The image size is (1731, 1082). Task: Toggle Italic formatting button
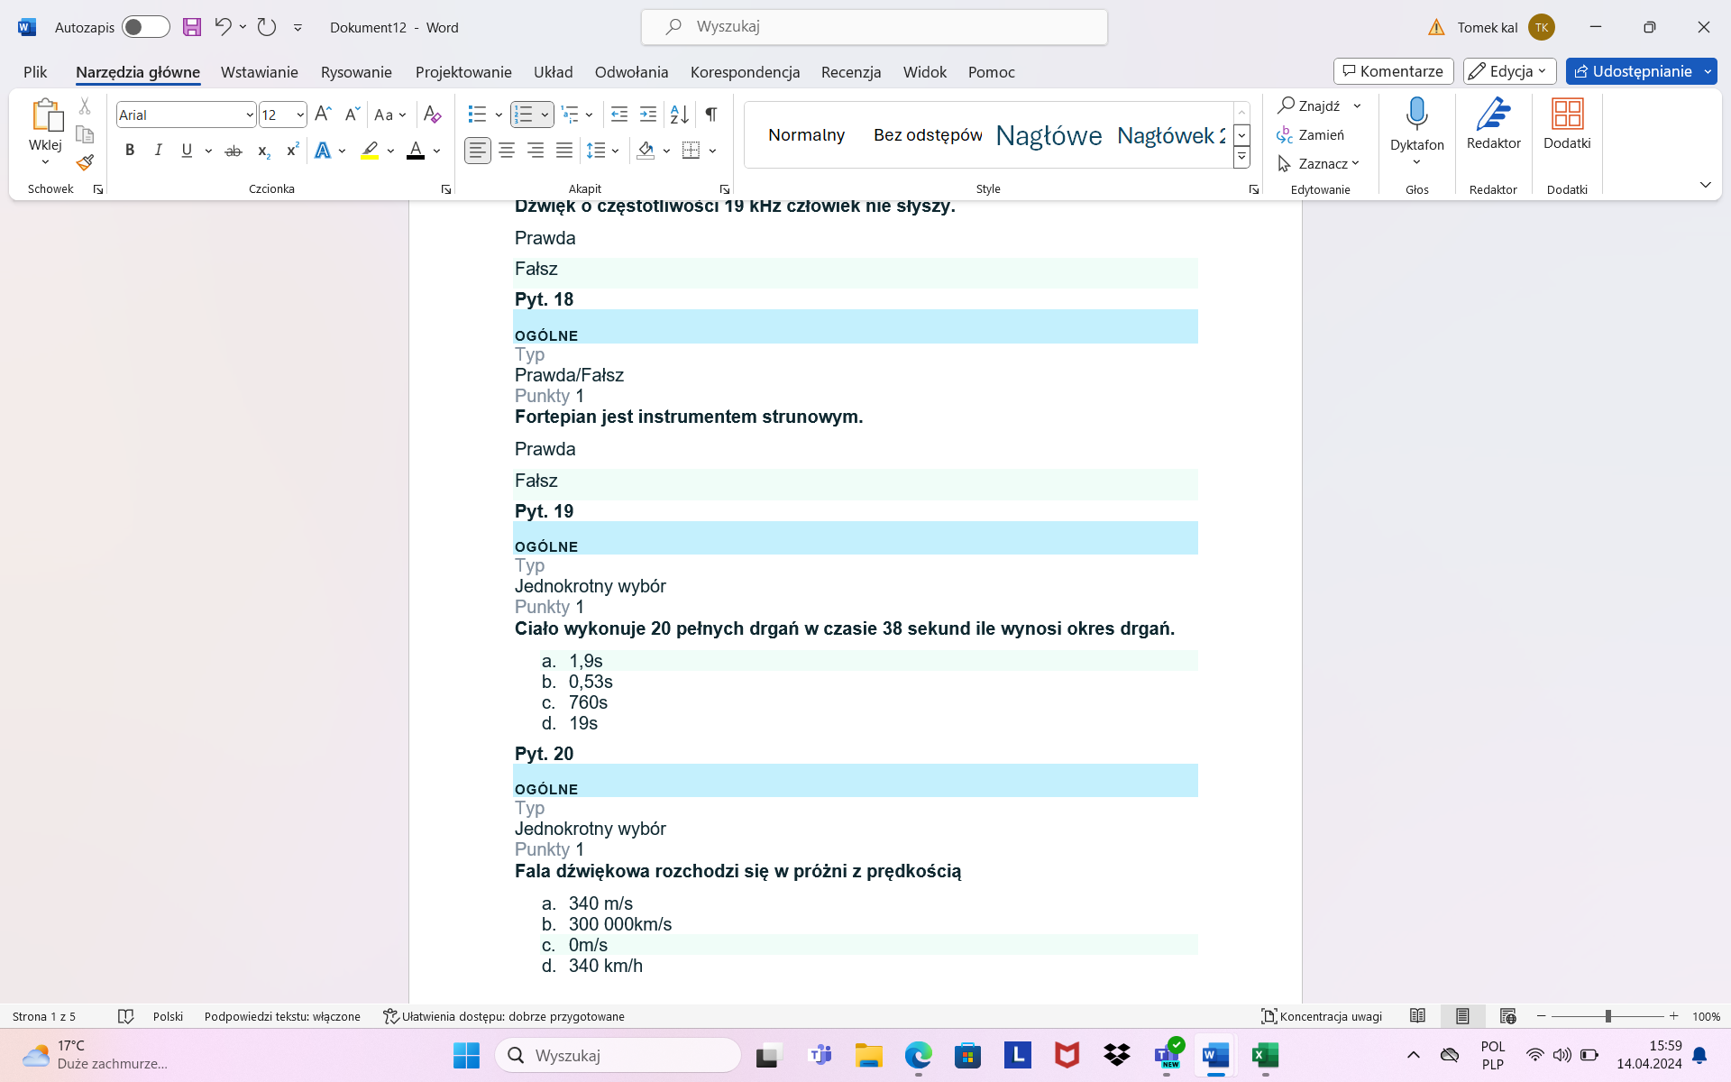click(158, 151)
